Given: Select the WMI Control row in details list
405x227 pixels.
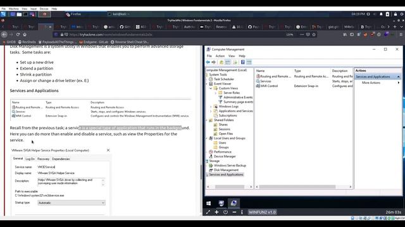Looking at the screenshot, I should tap(304, 86).
